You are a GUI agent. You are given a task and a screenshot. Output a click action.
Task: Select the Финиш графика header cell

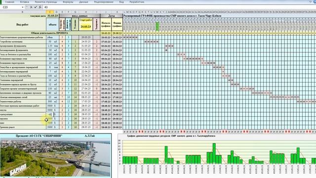coord(117,24)
